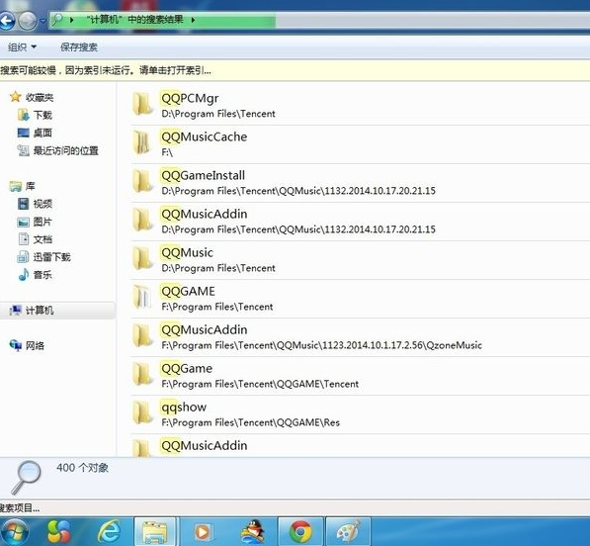Click the Forward navigation arrow button
The height and width of the screenshot is (546, 590).
[28, 21]
